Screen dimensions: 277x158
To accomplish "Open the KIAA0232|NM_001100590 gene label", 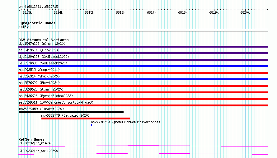I will click(38, 151).
